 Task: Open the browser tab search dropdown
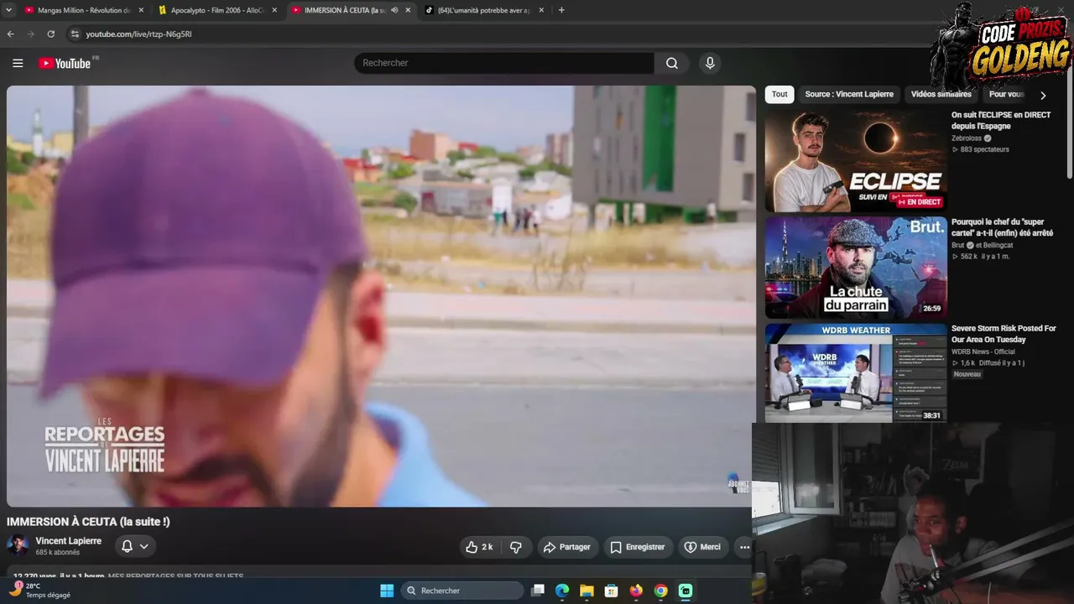[x=10, y=10]
